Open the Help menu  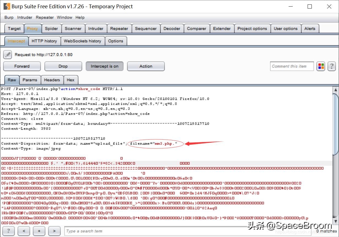click(80, 17)
